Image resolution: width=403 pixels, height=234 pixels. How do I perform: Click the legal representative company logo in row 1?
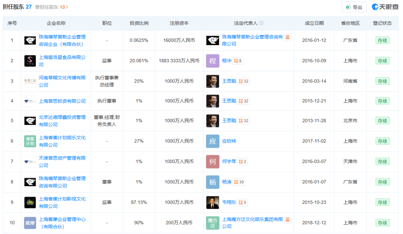coord(213,40)
